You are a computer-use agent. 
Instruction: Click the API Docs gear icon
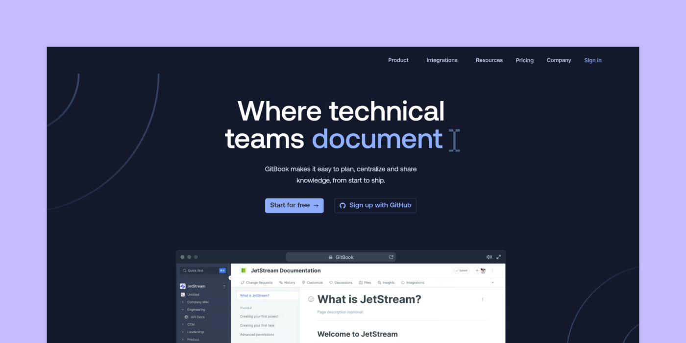click(x=187, y=317)
